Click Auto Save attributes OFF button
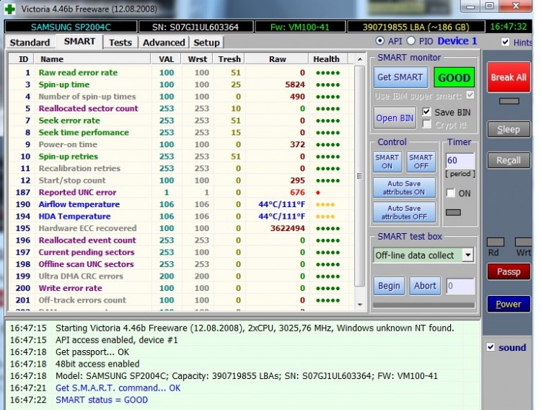 coord(404,212)
